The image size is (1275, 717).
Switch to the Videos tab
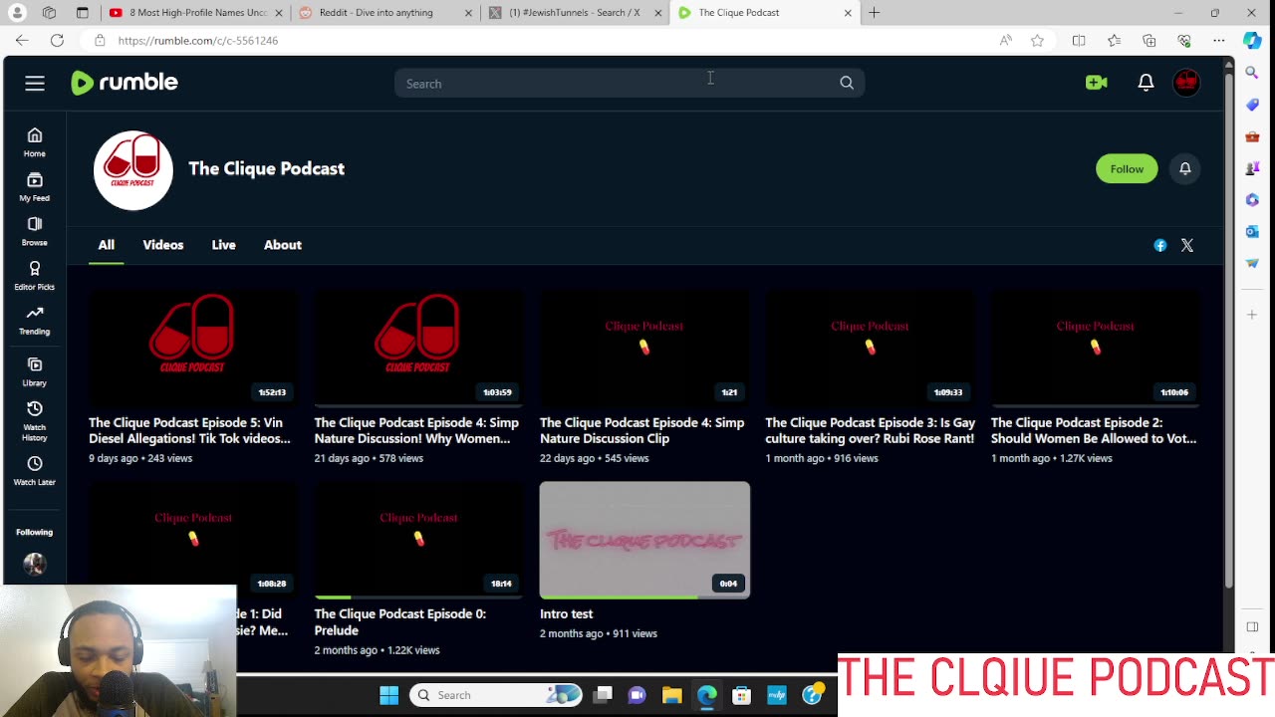tap(163, 245)
